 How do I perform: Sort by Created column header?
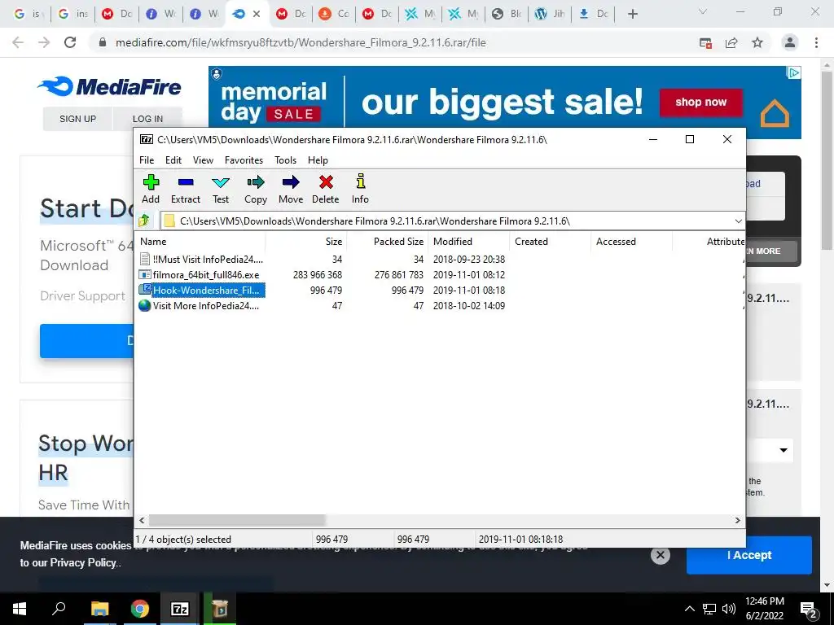pos(550,241)
